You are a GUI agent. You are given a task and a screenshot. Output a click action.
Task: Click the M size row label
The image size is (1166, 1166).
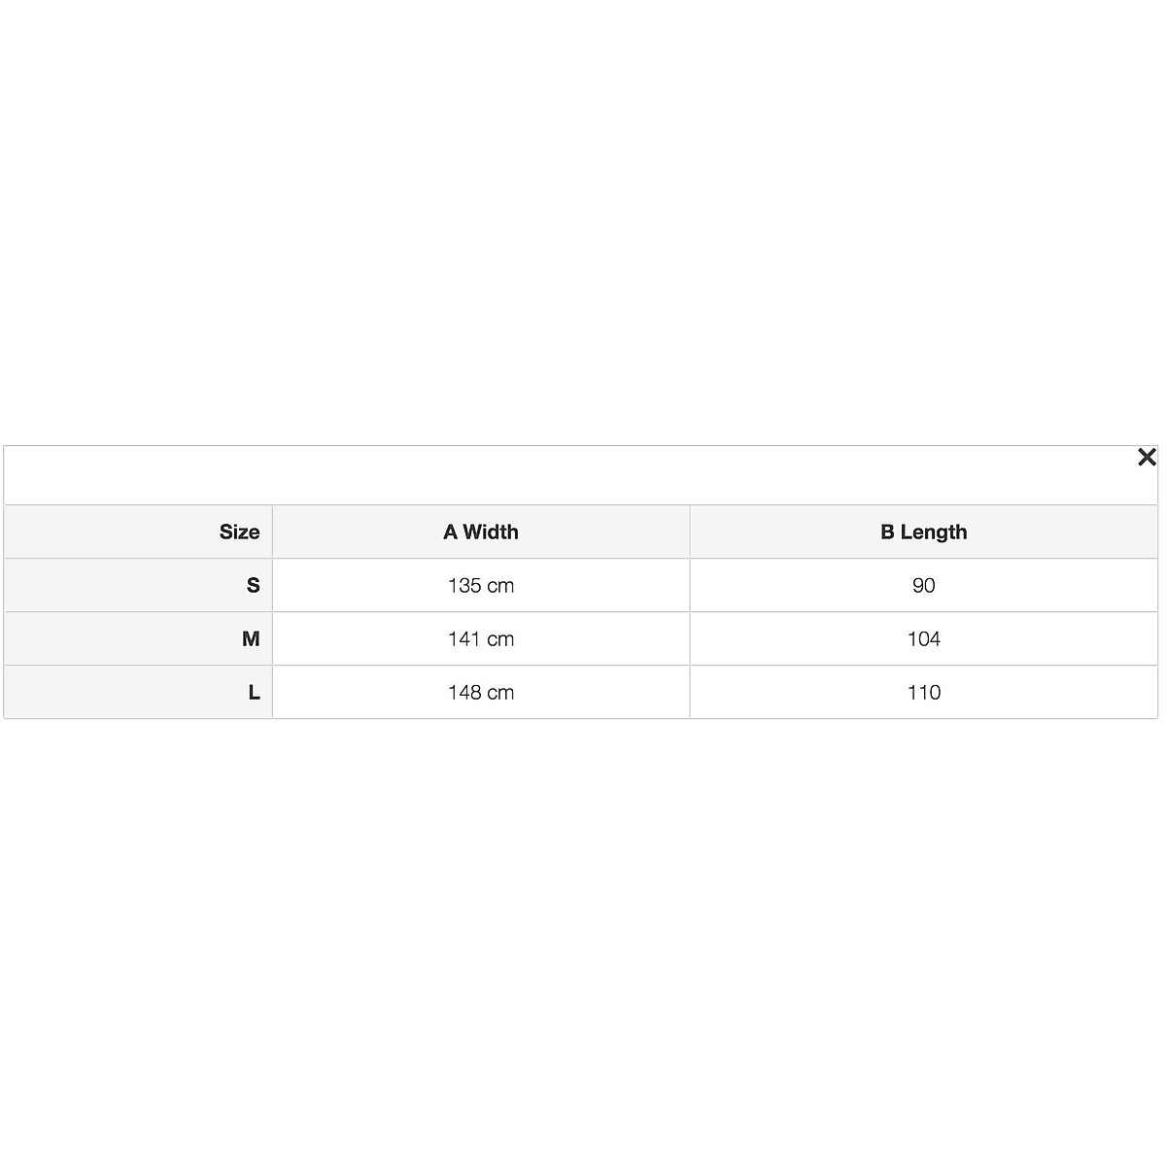coord(251,639)
